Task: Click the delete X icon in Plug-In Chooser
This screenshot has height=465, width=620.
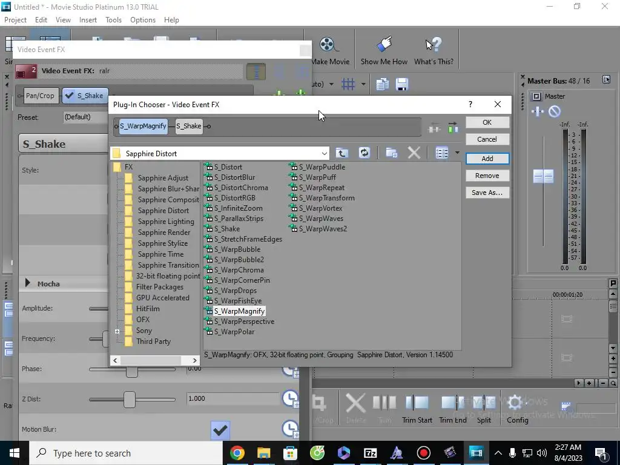Action: coord(414,153)
